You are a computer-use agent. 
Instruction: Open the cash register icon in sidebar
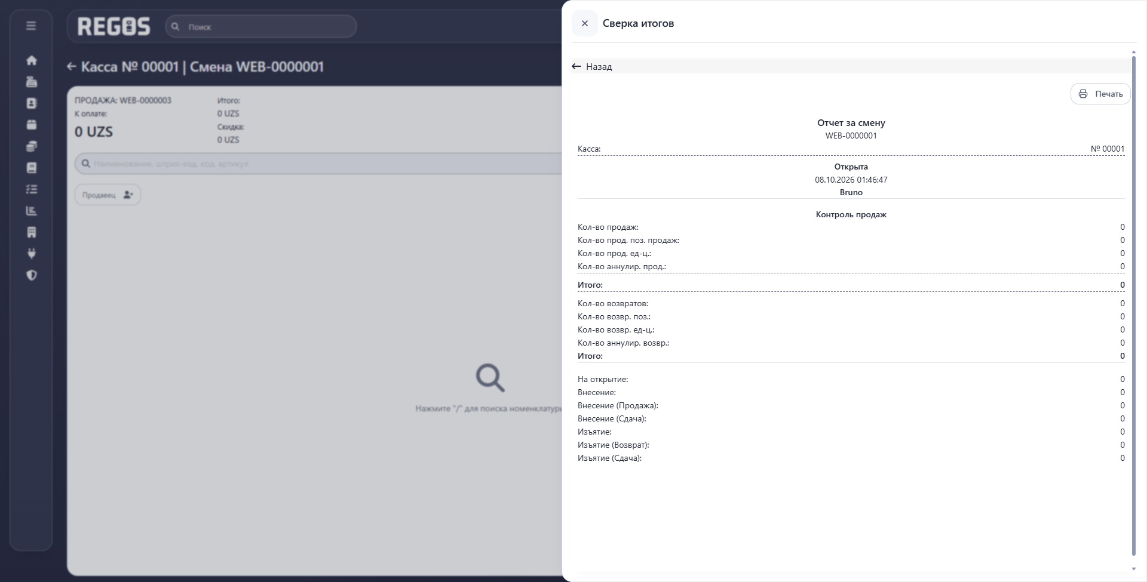click(x=32, y=82)
